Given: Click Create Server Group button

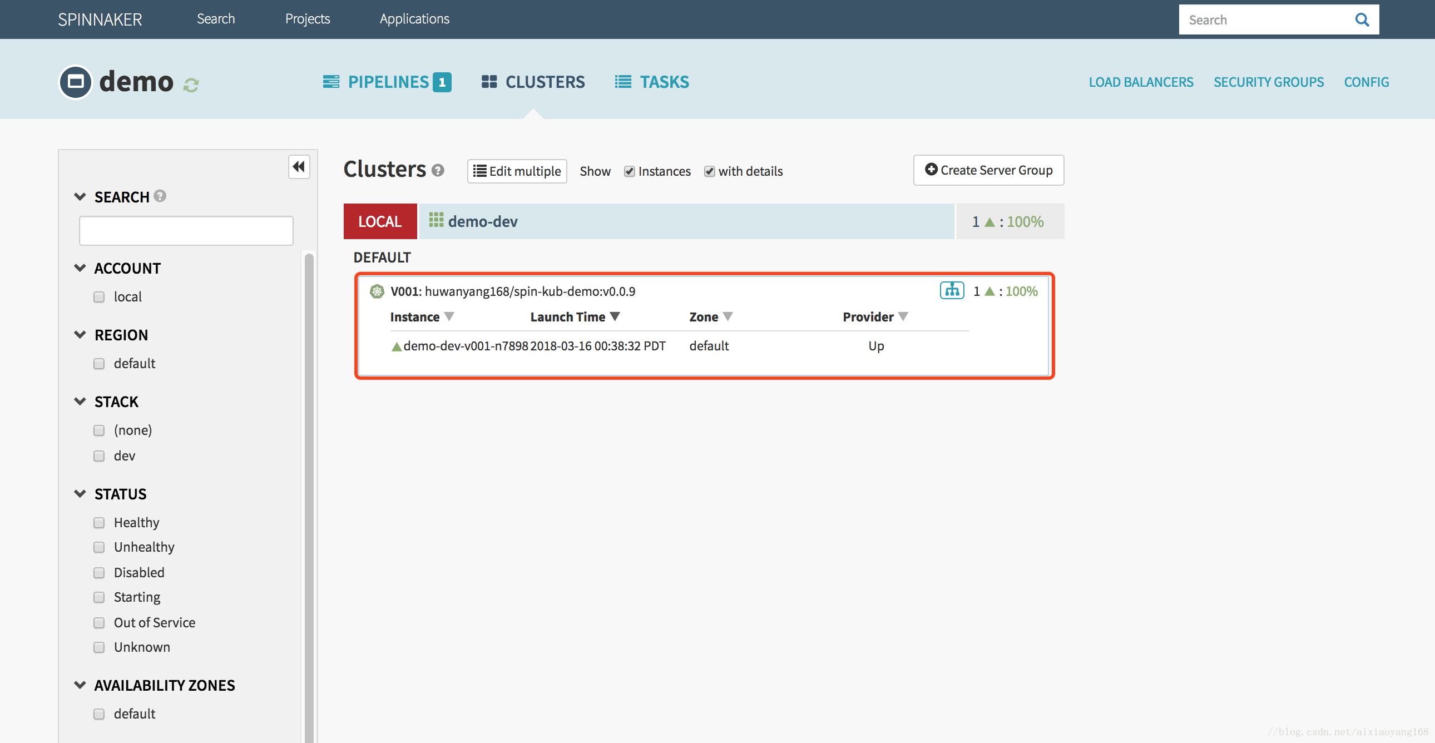Looking at the screenshot, I should coord(988,170).
